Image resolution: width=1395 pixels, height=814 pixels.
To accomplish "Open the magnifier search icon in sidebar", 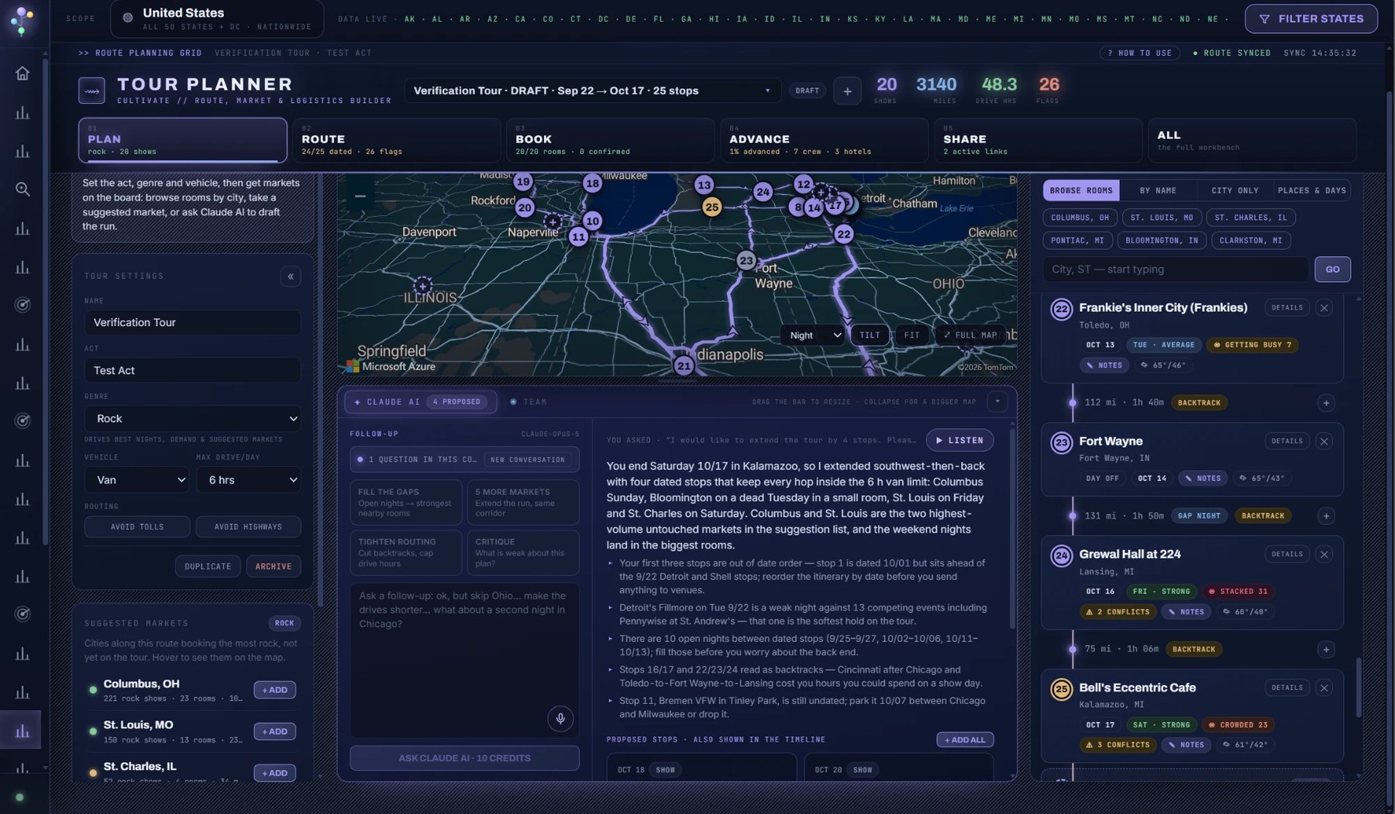I will coord(22,189).
